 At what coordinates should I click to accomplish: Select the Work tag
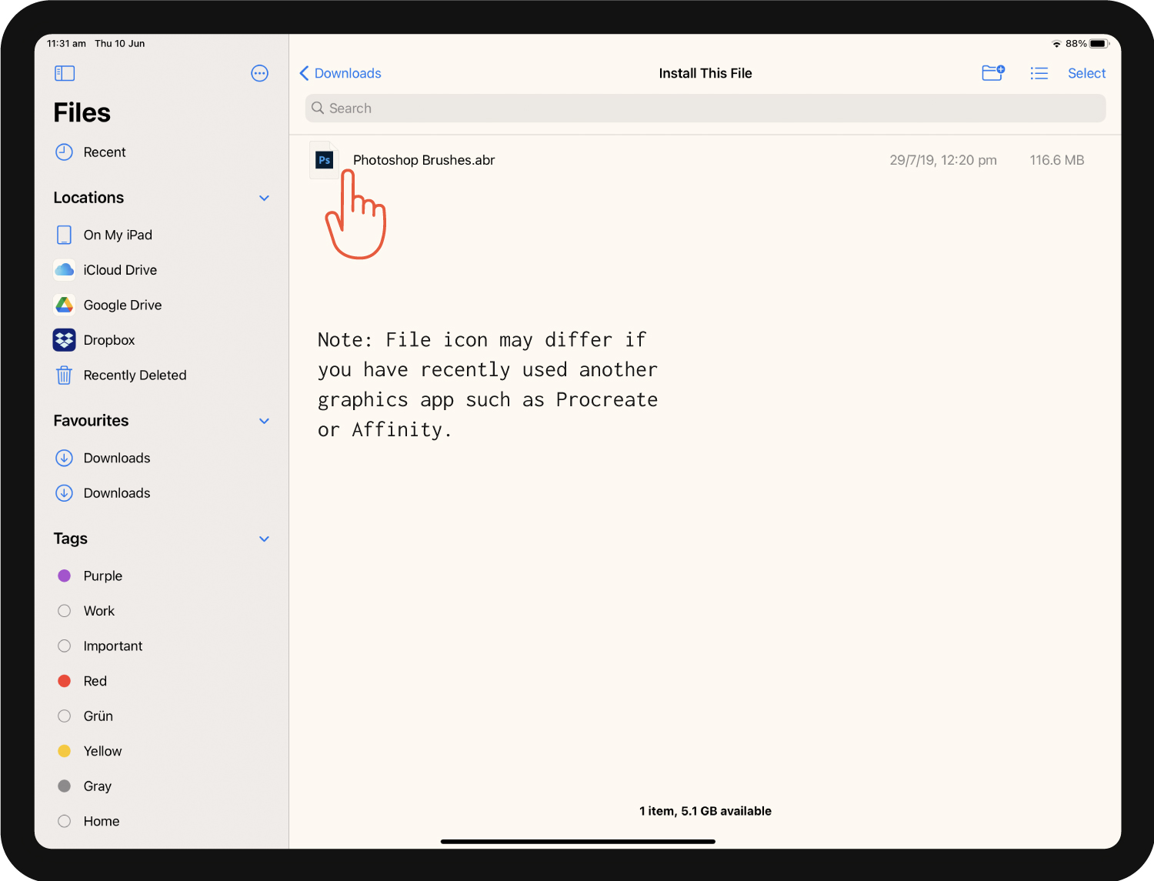(x=99, y=611)
